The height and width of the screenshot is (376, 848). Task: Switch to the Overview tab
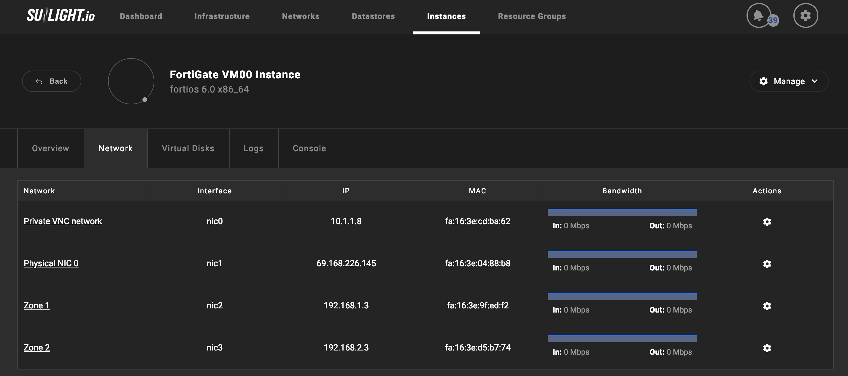tap(51, 148)
